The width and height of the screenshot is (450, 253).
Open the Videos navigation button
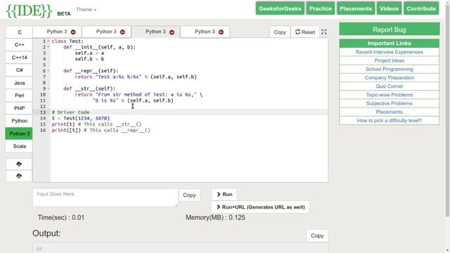point(389,8)
